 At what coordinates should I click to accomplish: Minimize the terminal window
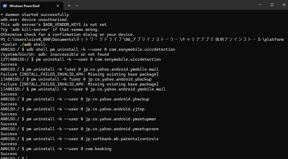260,5
